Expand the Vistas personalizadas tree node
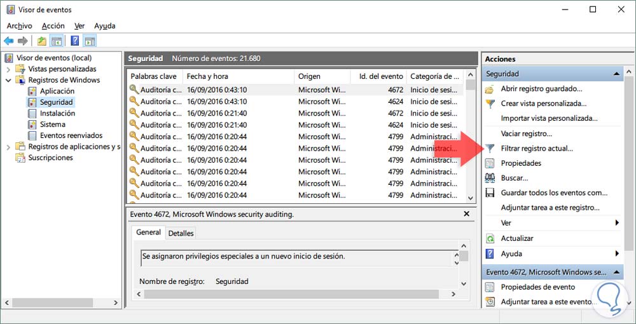Screen dimensions: 636x324 [8, 69]
